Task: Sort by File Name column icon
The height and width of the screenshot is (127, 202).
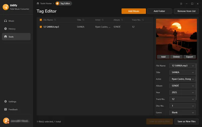Action: [55, 20]
